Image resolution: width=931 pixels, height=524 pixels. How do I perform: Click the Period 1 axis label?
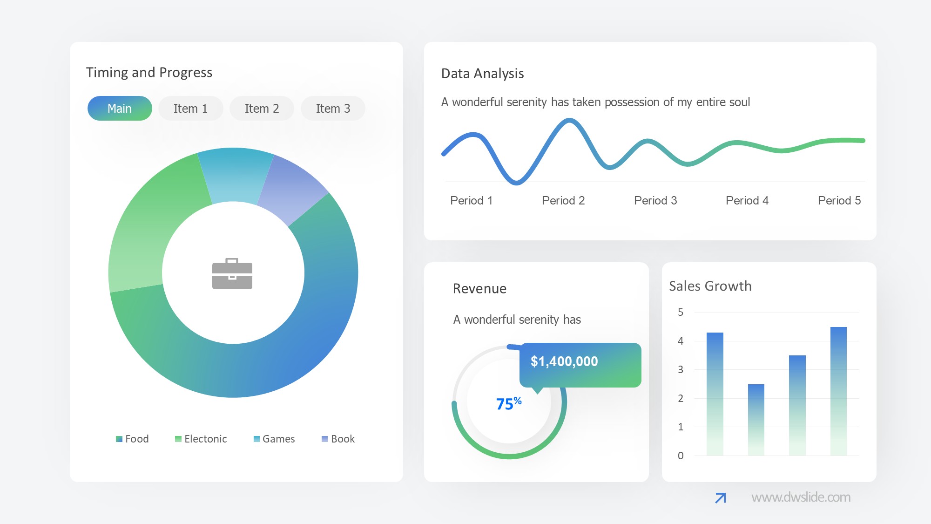[471, 201]
